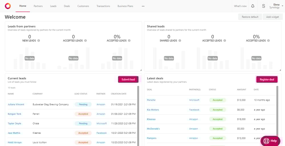Sort by CREATION DATE column header

coord(119,94)
